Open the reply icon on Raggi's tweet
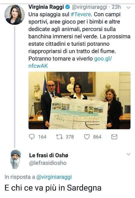The width and height of the screenshot is (135, 198). click(x=32, y=137)
